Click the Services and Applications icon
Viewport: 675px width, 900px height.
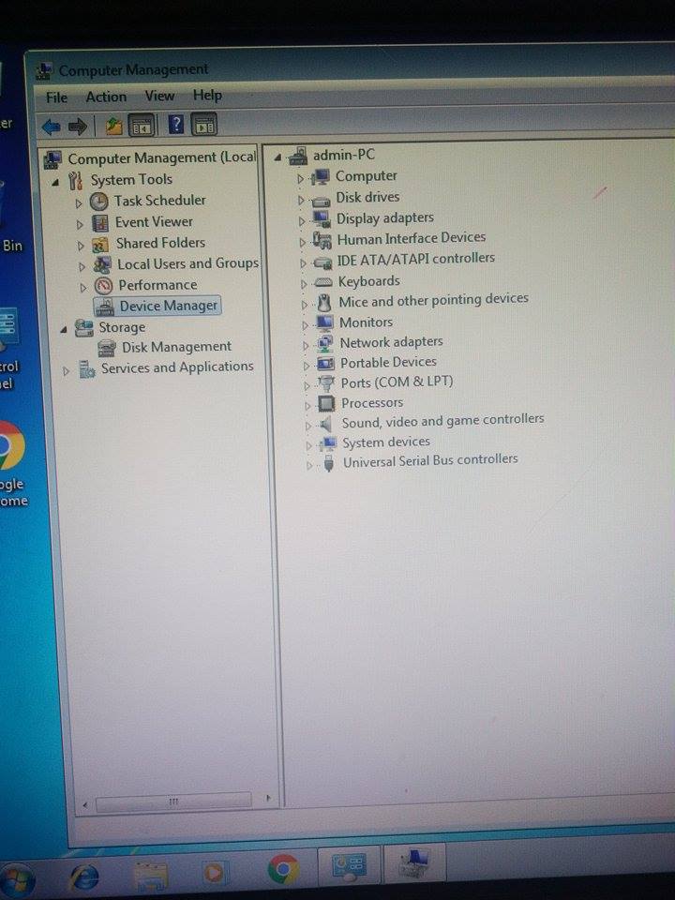pos(87,369)
